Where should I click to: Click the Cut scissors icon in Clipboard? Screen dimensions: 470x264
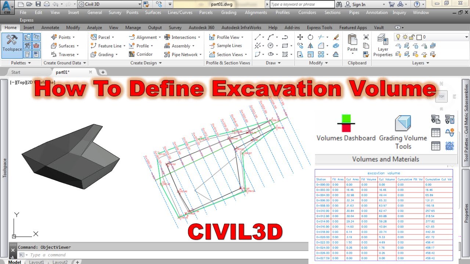pos(366,37)
